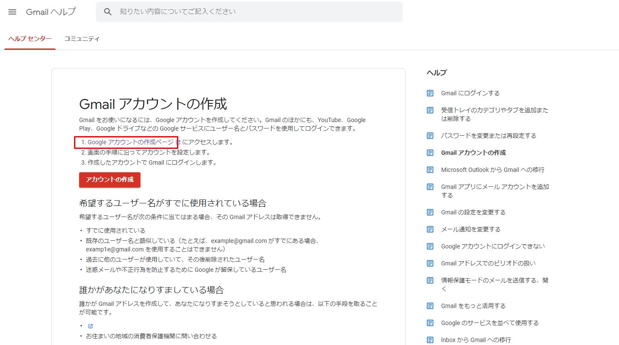Open the hamburger main menu
The height and width of the screenshot is (345, 619).
pos(12,12)
